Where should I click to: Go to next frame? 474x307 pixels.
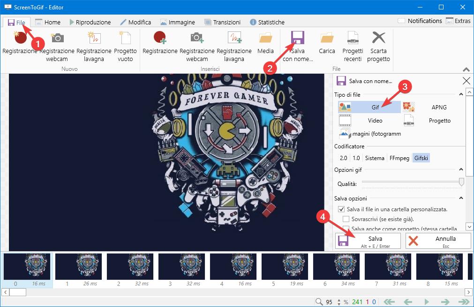pyautogui.click(x=445, y=301)
